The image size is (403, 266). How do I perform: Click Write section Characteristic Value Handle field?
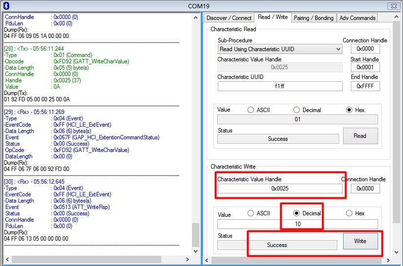(x=280, y=189)
